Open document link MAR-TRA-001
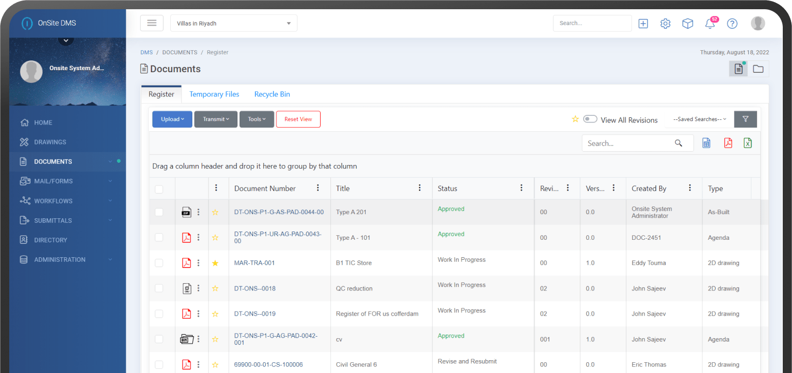 pos(254,263)
